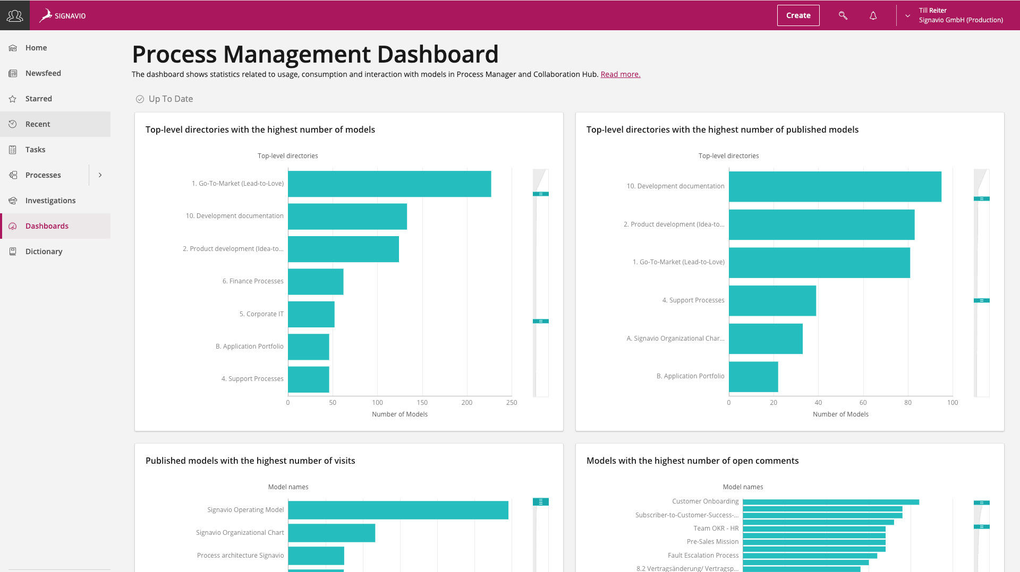Expand the user account dropdown chevron

[908, 16]
